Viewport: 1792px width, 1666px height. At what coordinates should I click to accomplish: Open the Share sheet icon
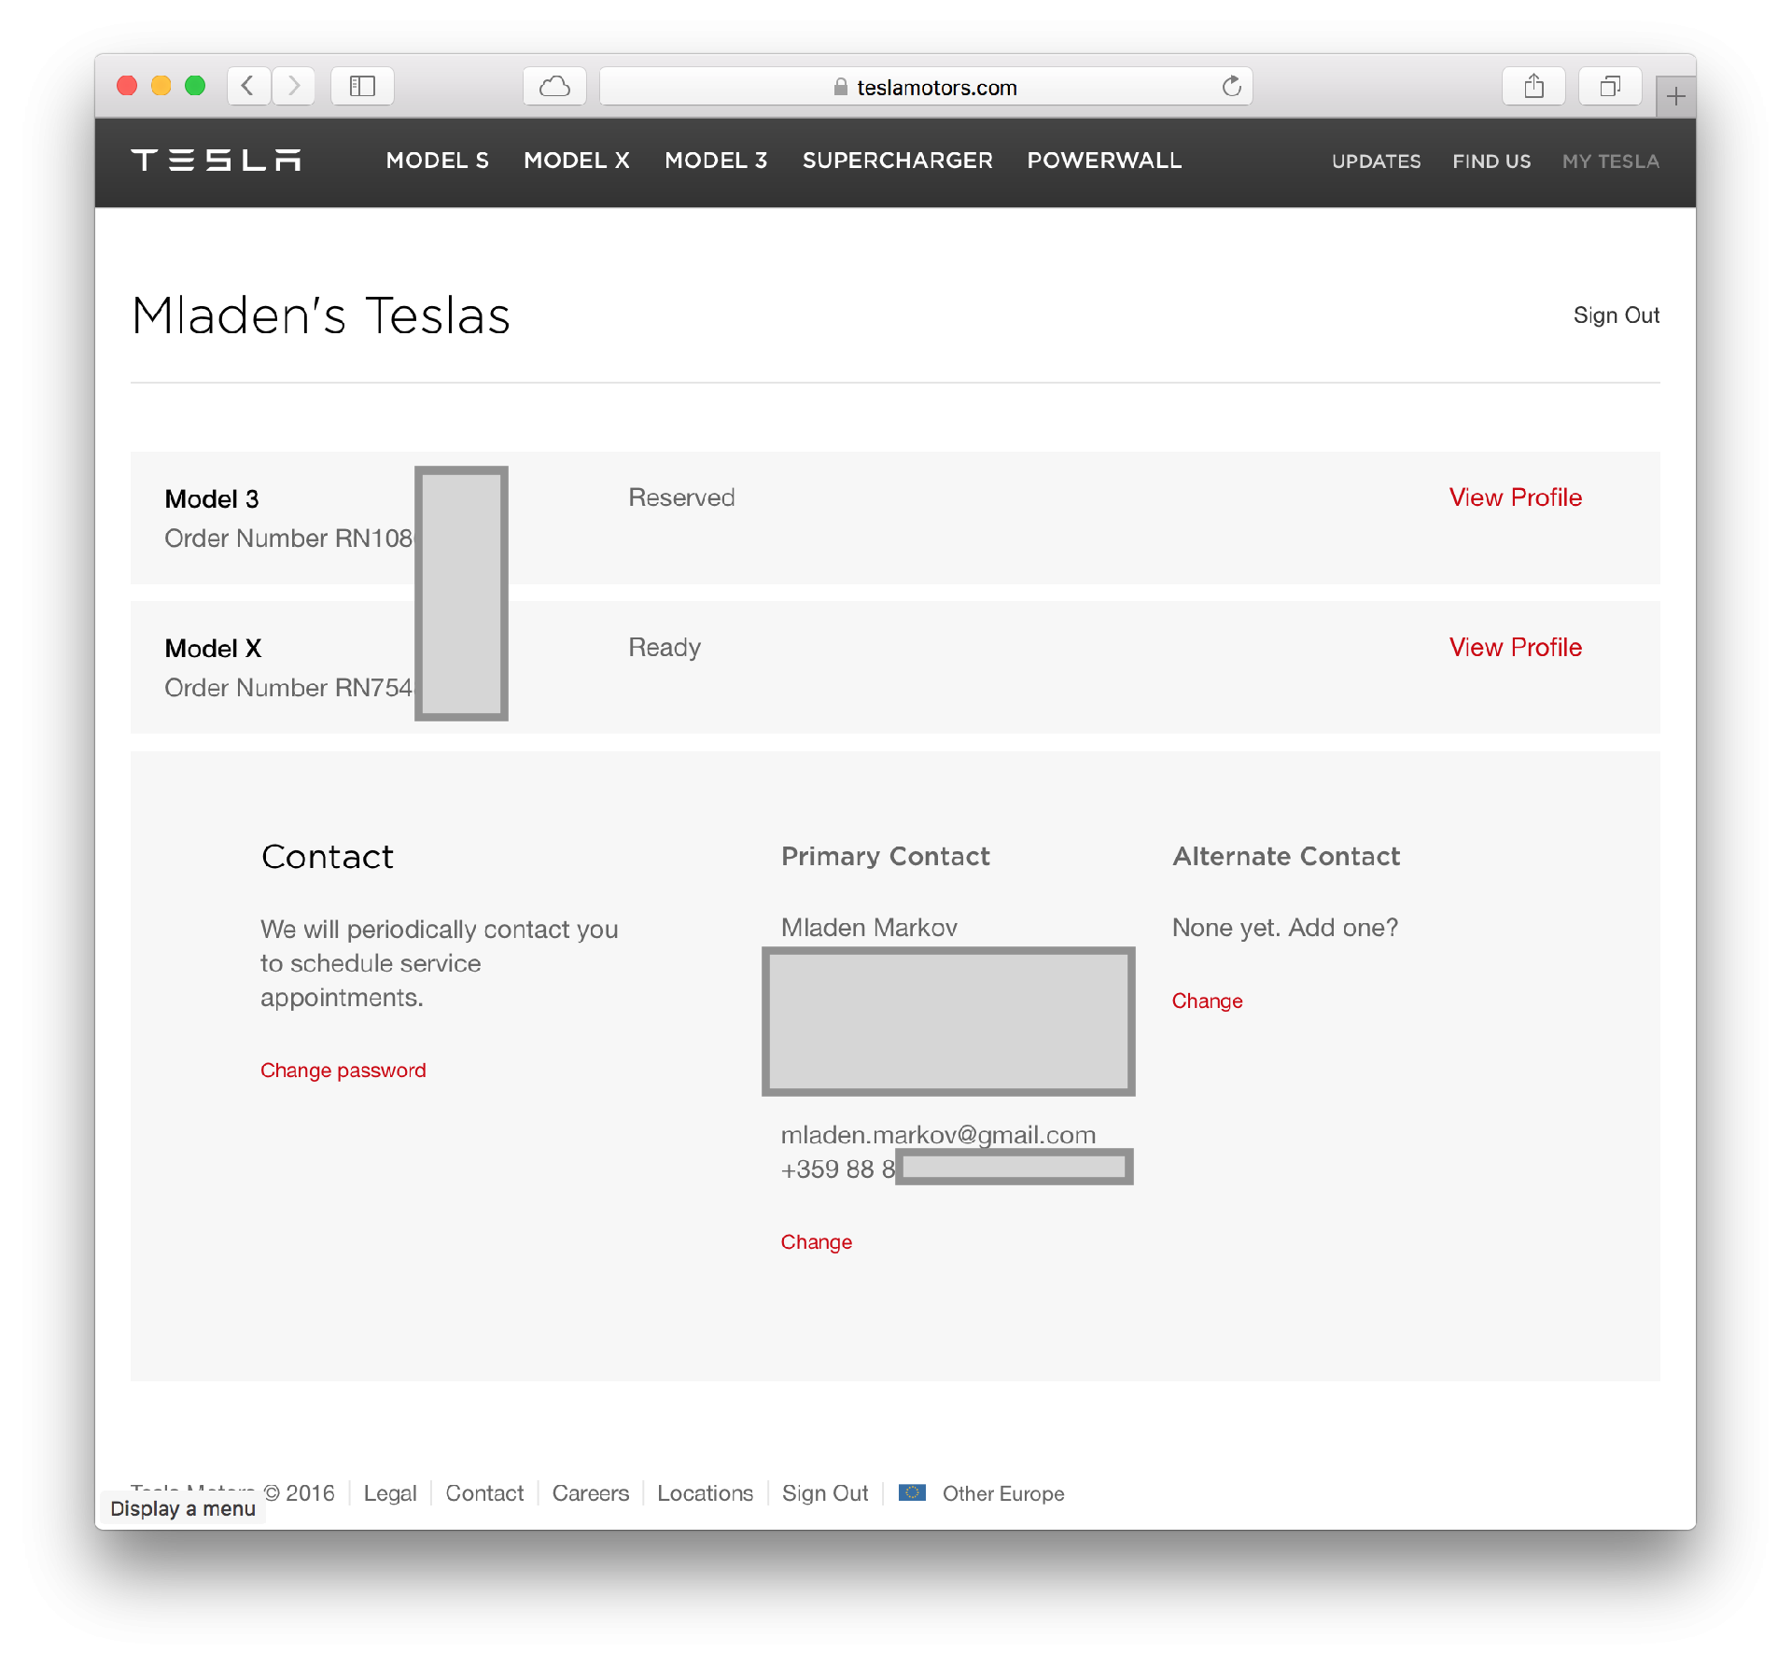point(1533,87)
